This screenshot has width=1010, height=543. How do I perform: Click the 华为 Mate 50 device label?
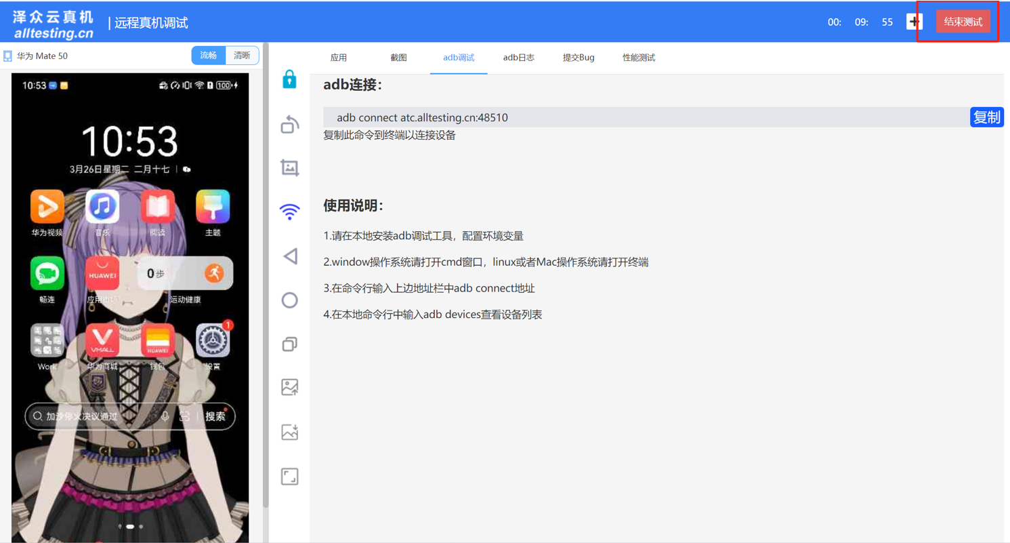42,56
